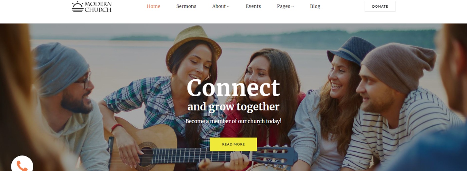Image resolution: width=467 pixels, height=171 pixels.
Task: Click the 'and grow together' subheading
Action: 233,107
